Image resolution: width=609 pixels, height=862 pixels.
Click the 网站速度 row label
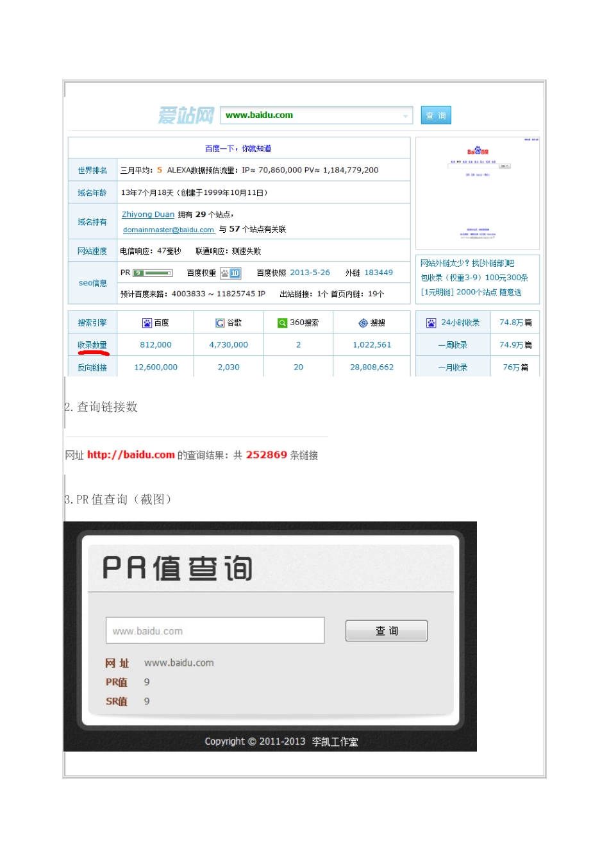coord(92,251)
